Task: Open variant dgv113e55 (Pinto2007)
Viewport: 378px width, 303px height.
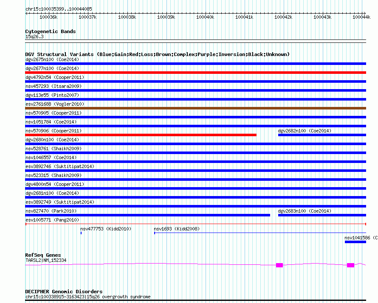Action: click(52, 95)
